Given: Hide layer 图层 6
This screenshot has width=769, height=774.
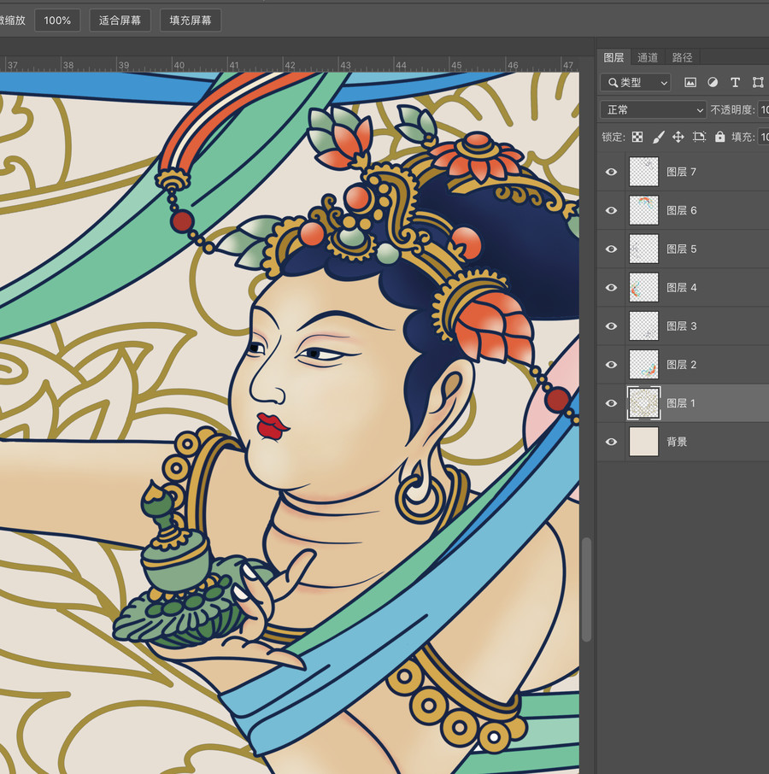Looking at the screenshot, I should point(611,210).
